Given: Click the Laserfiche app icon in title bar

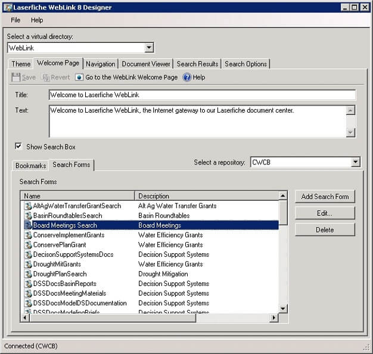Looking at the screenshot, I should 8,7.
